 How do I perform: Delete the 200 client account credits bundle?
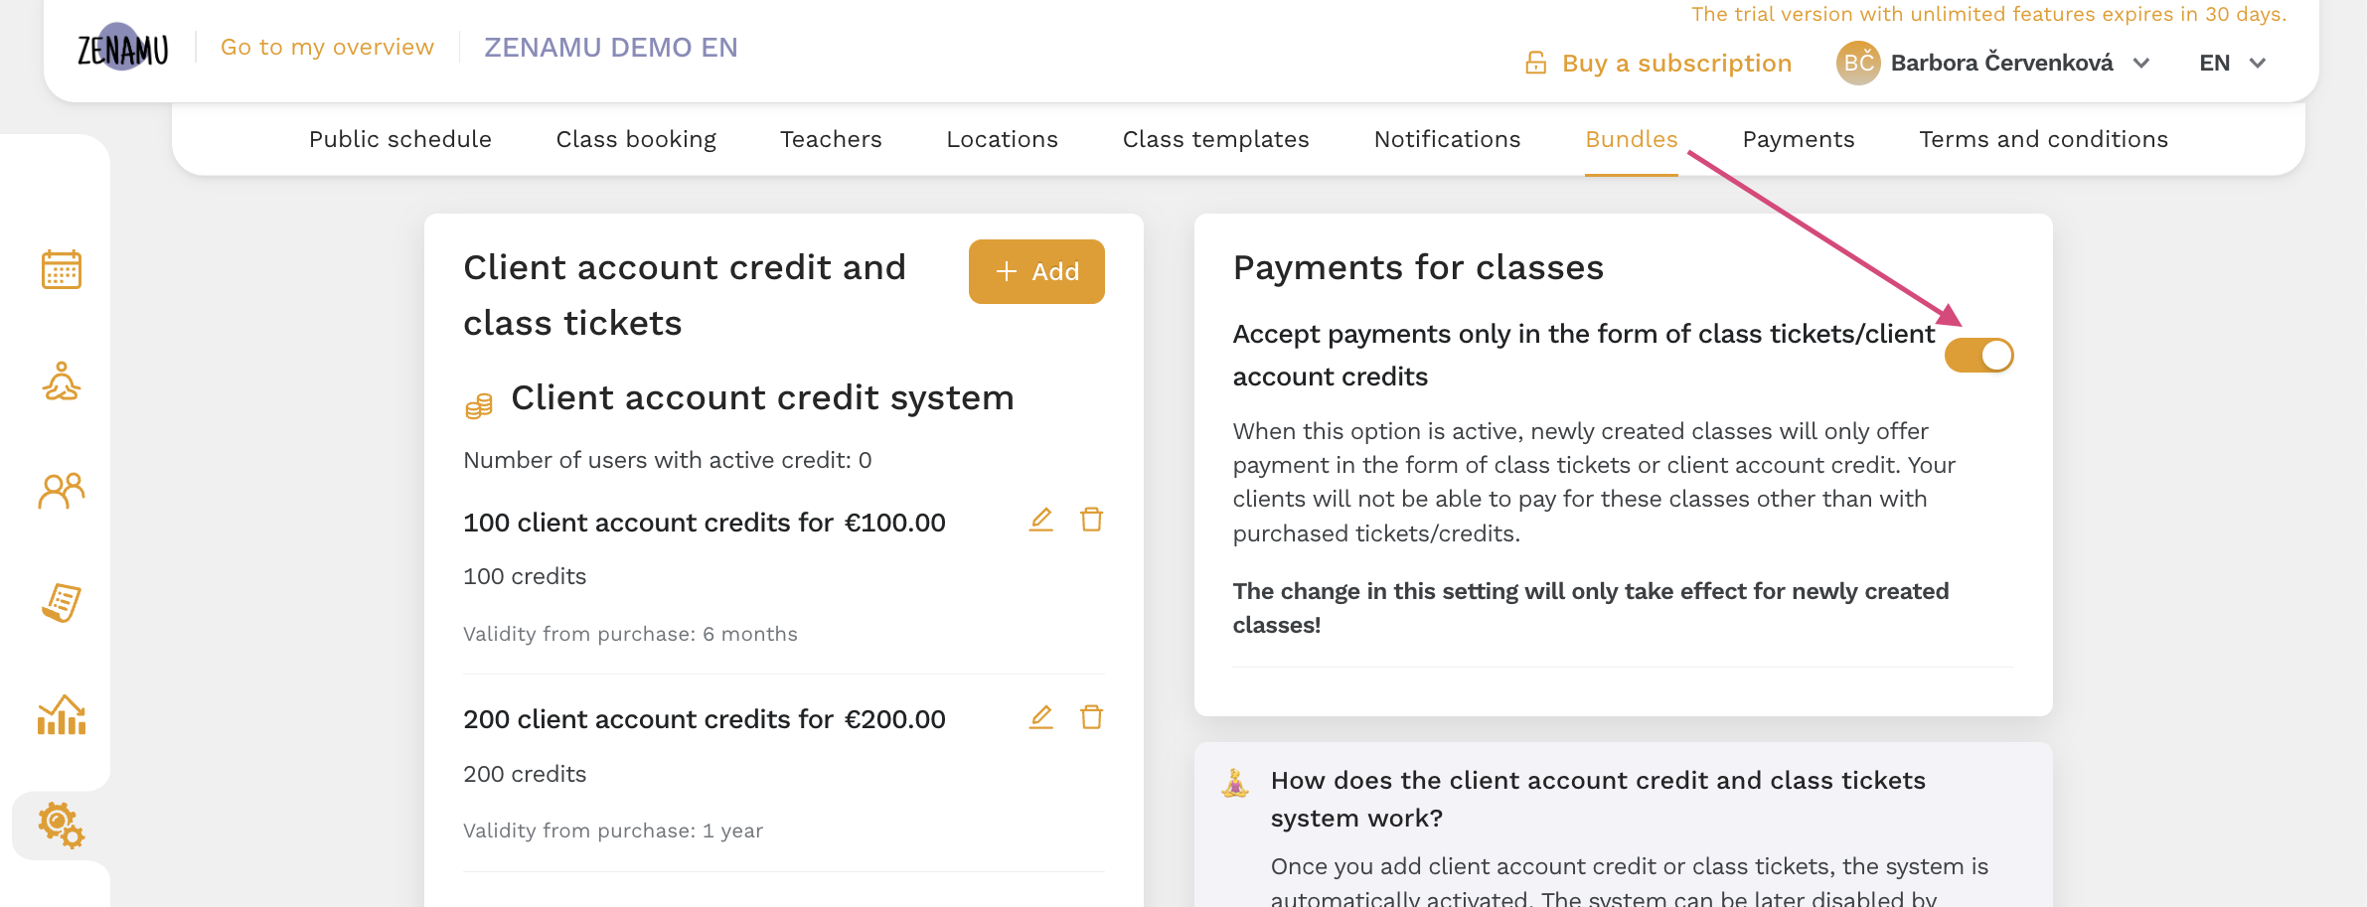1091,716
